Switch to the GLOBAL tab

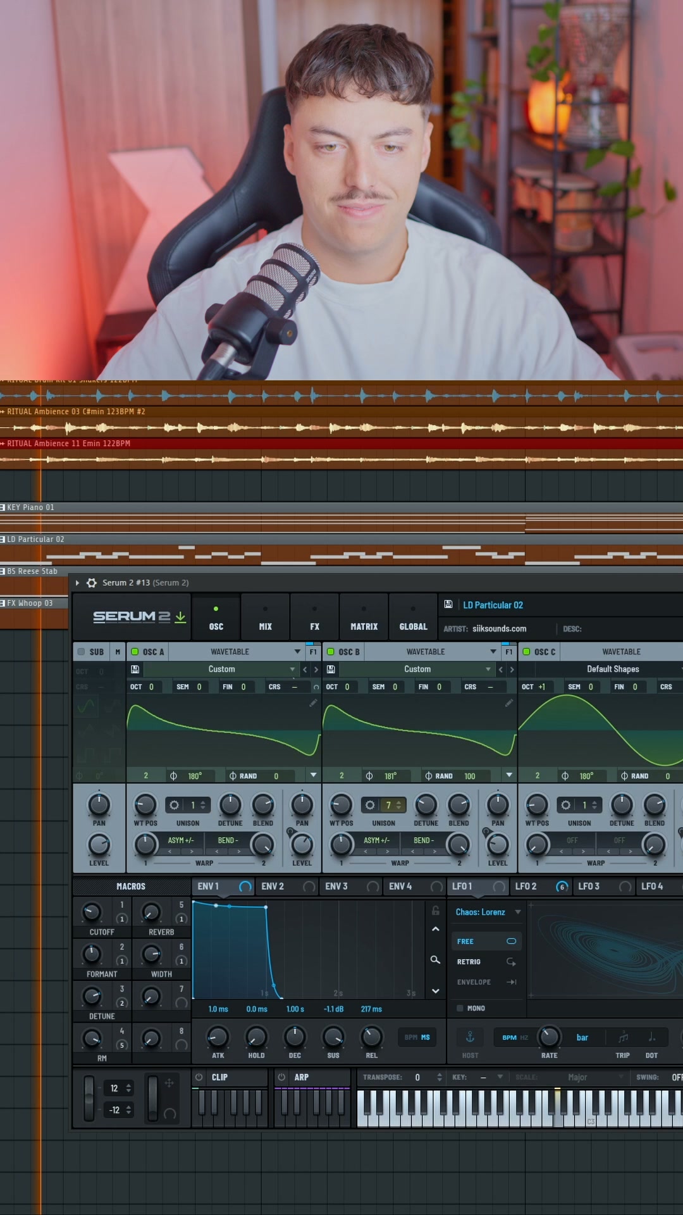coord(413,617)
